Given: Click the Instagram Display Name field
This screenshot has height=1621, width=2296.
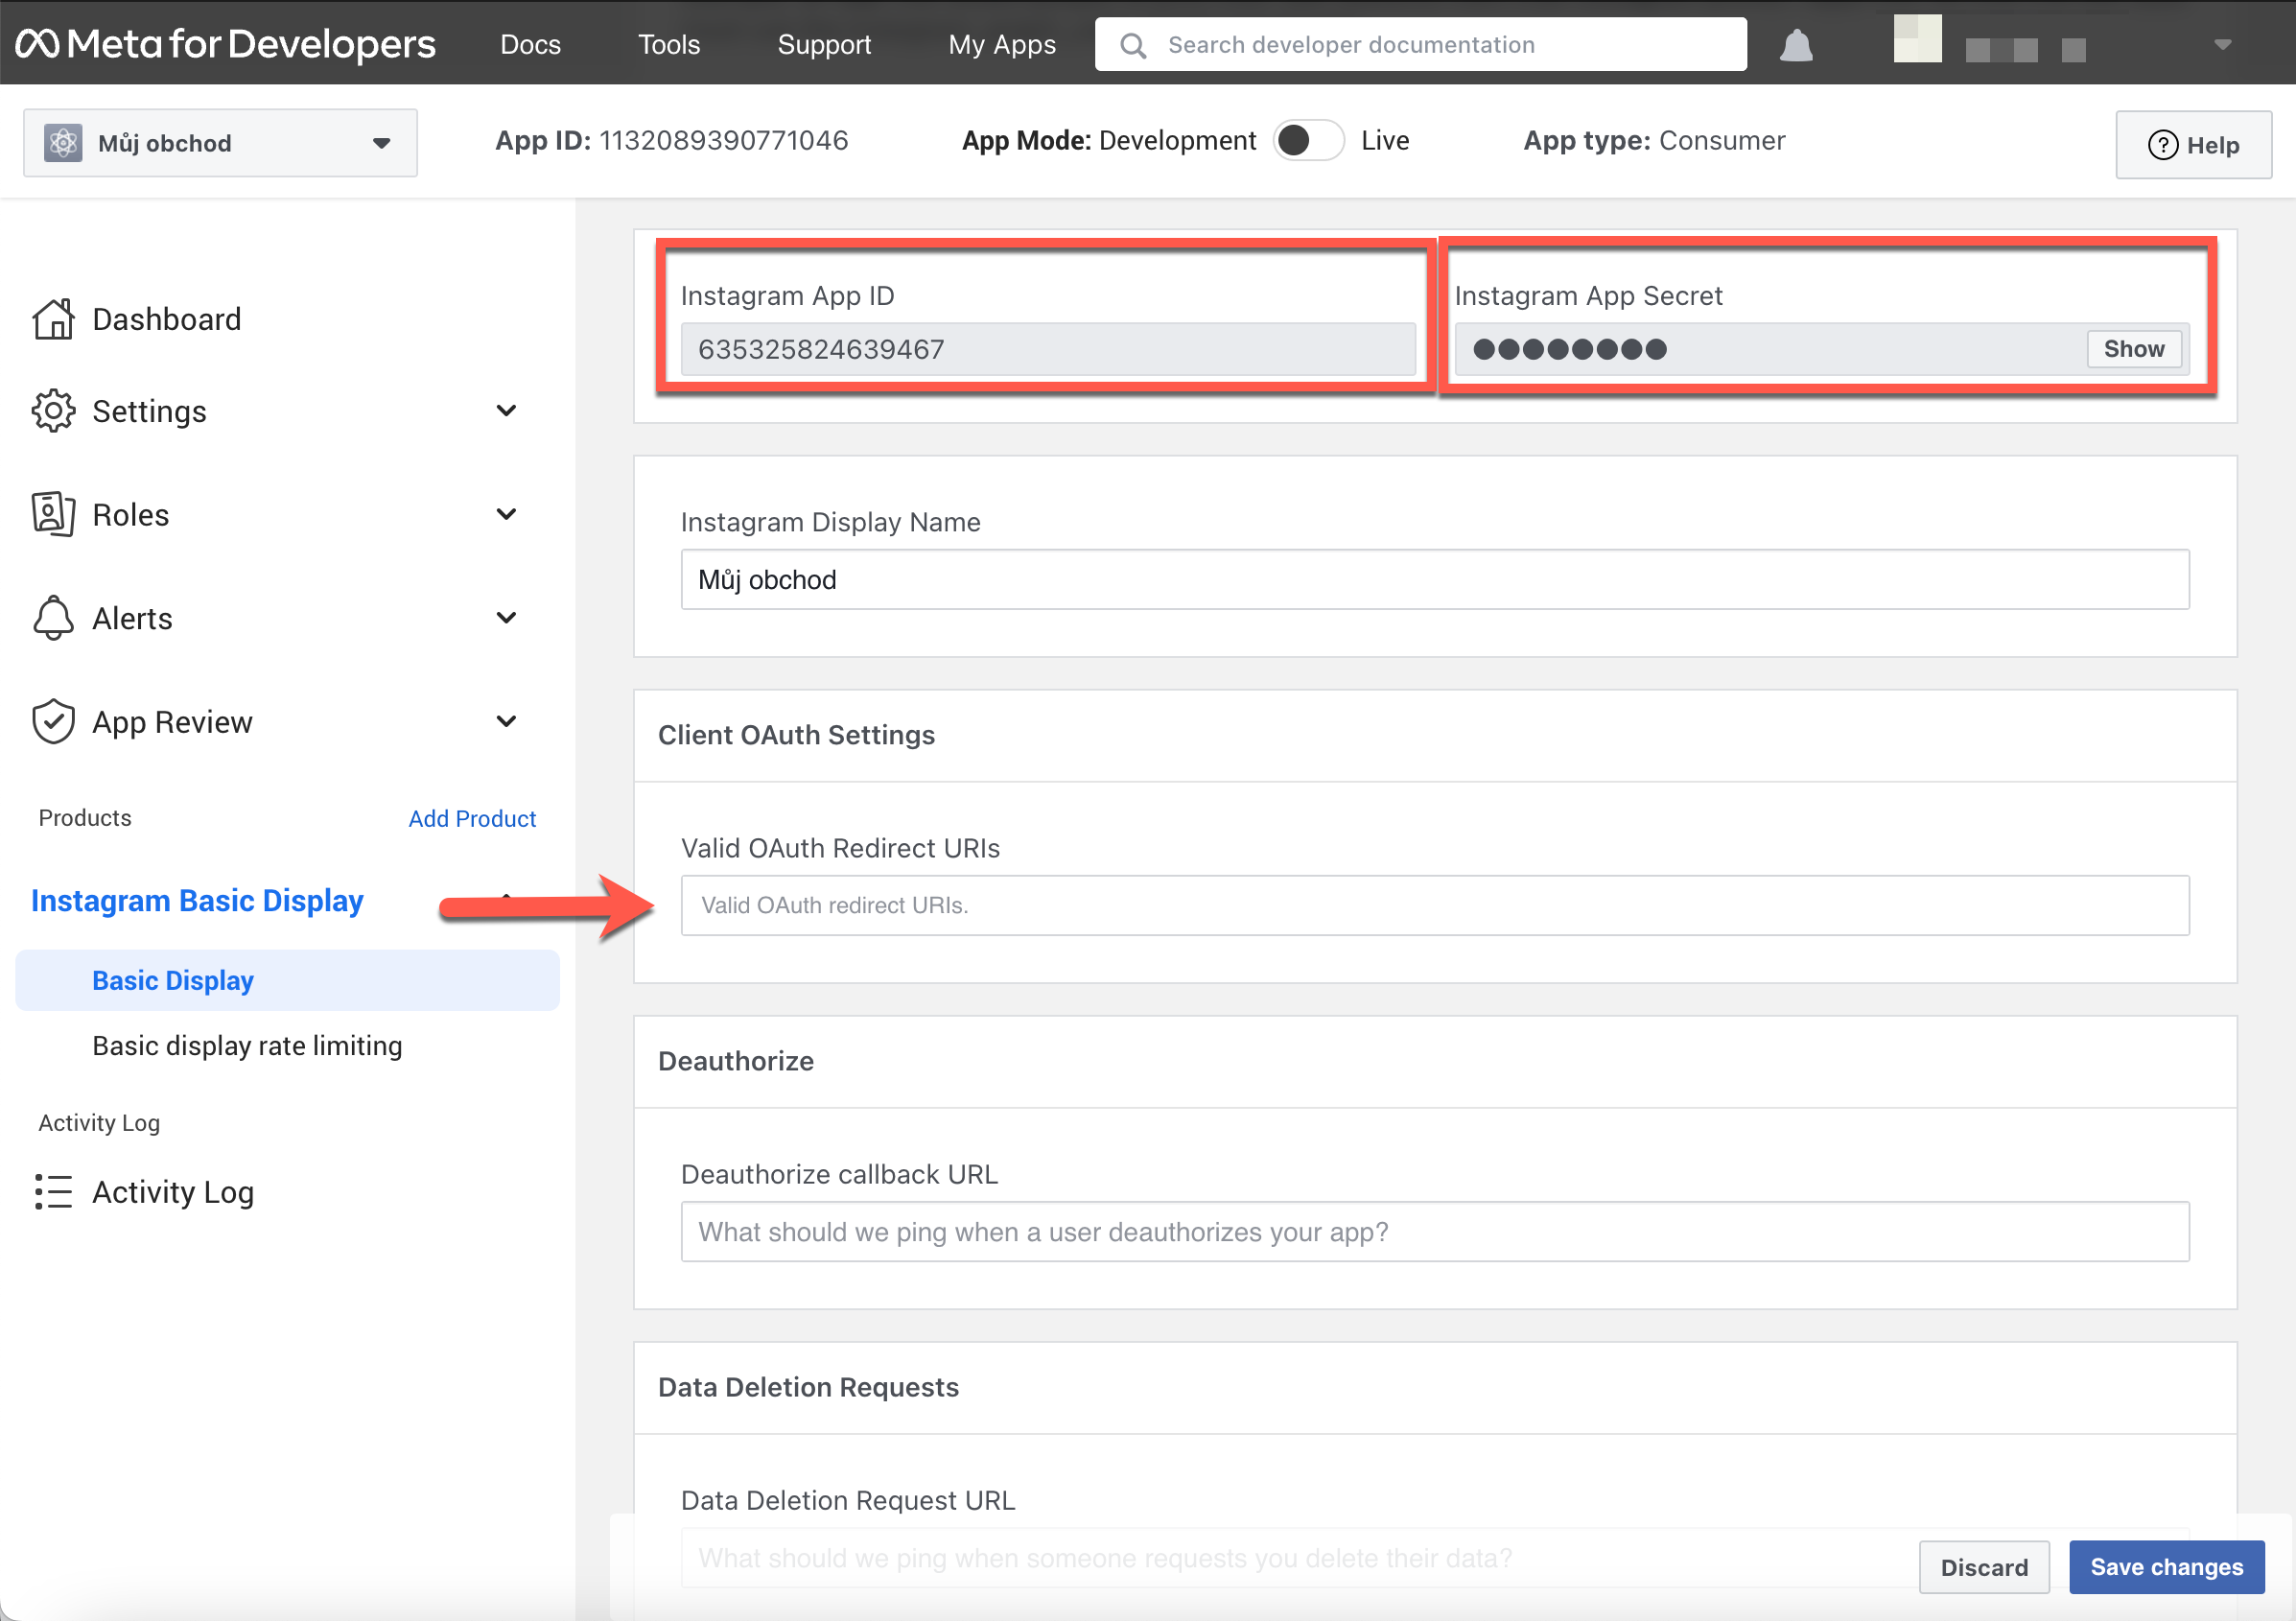Looking at the screenshot, I should (x=1435, y=580).
